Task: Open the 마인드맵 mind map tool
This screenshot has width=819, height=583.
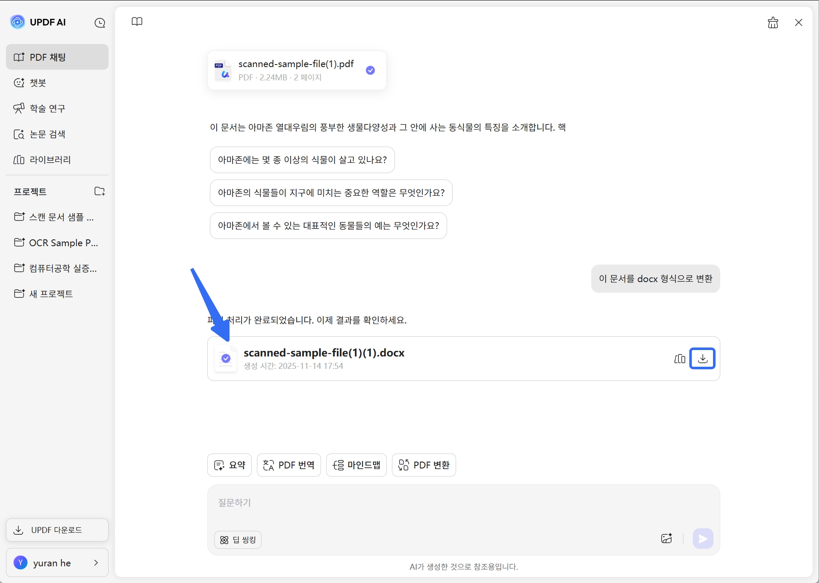Action: tap(356, 465)
